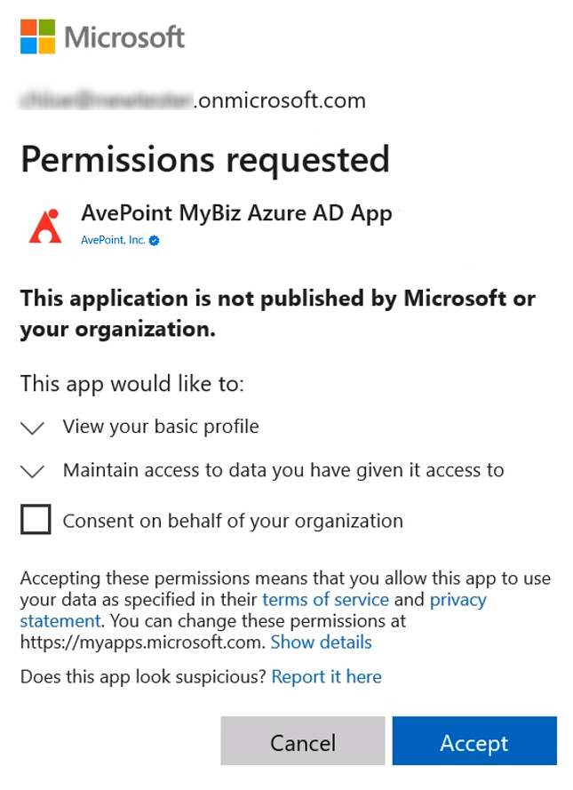Open the terms of service link
The height and width of the screenshot is (790, 573).
point(325,599)
